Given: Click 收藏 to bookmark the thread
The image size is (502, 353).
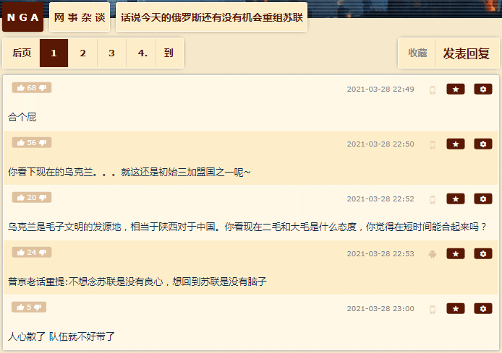Looking at the screenshot, I should 417,53.
